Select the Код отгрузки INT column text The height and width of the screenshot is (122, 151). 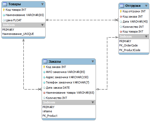134,11
